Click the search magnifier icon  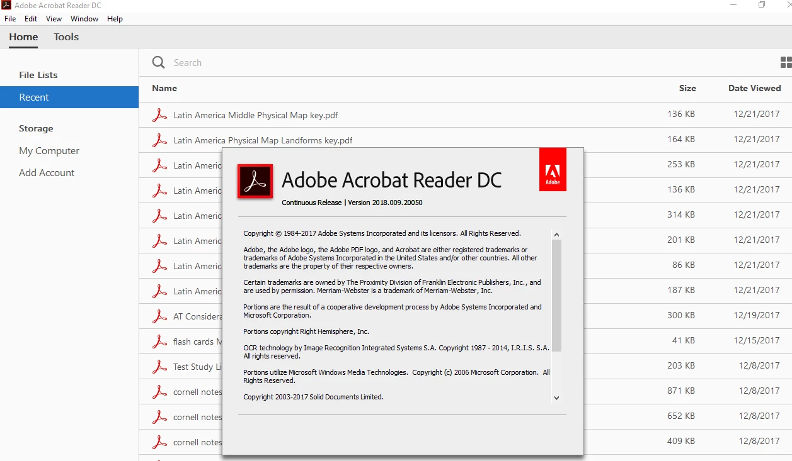coord(158,62)
